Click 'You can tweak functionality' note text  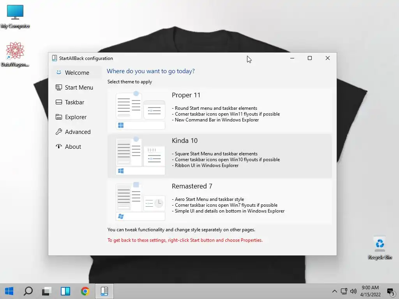(181, 230)
